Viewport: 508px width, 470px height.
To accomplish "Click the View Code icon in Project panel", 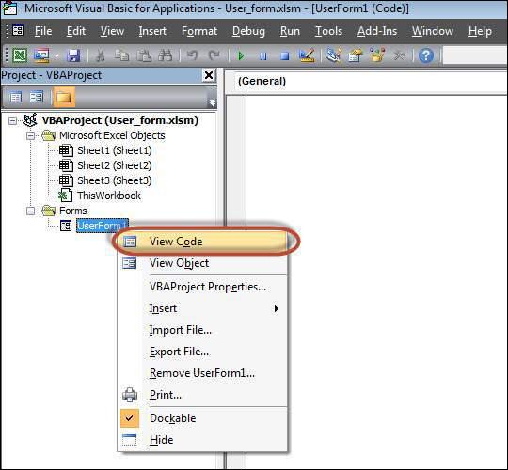I will point(15,97).
